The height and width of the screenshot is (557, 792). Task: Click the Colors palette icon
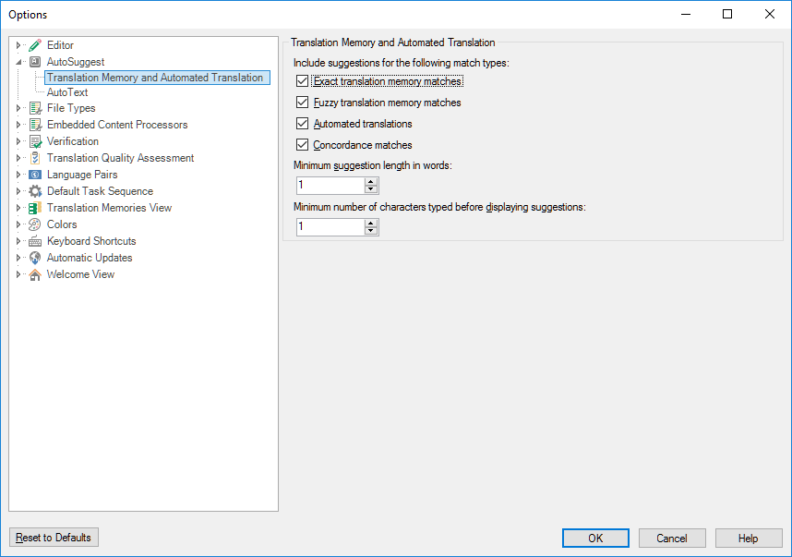(35, 224)
